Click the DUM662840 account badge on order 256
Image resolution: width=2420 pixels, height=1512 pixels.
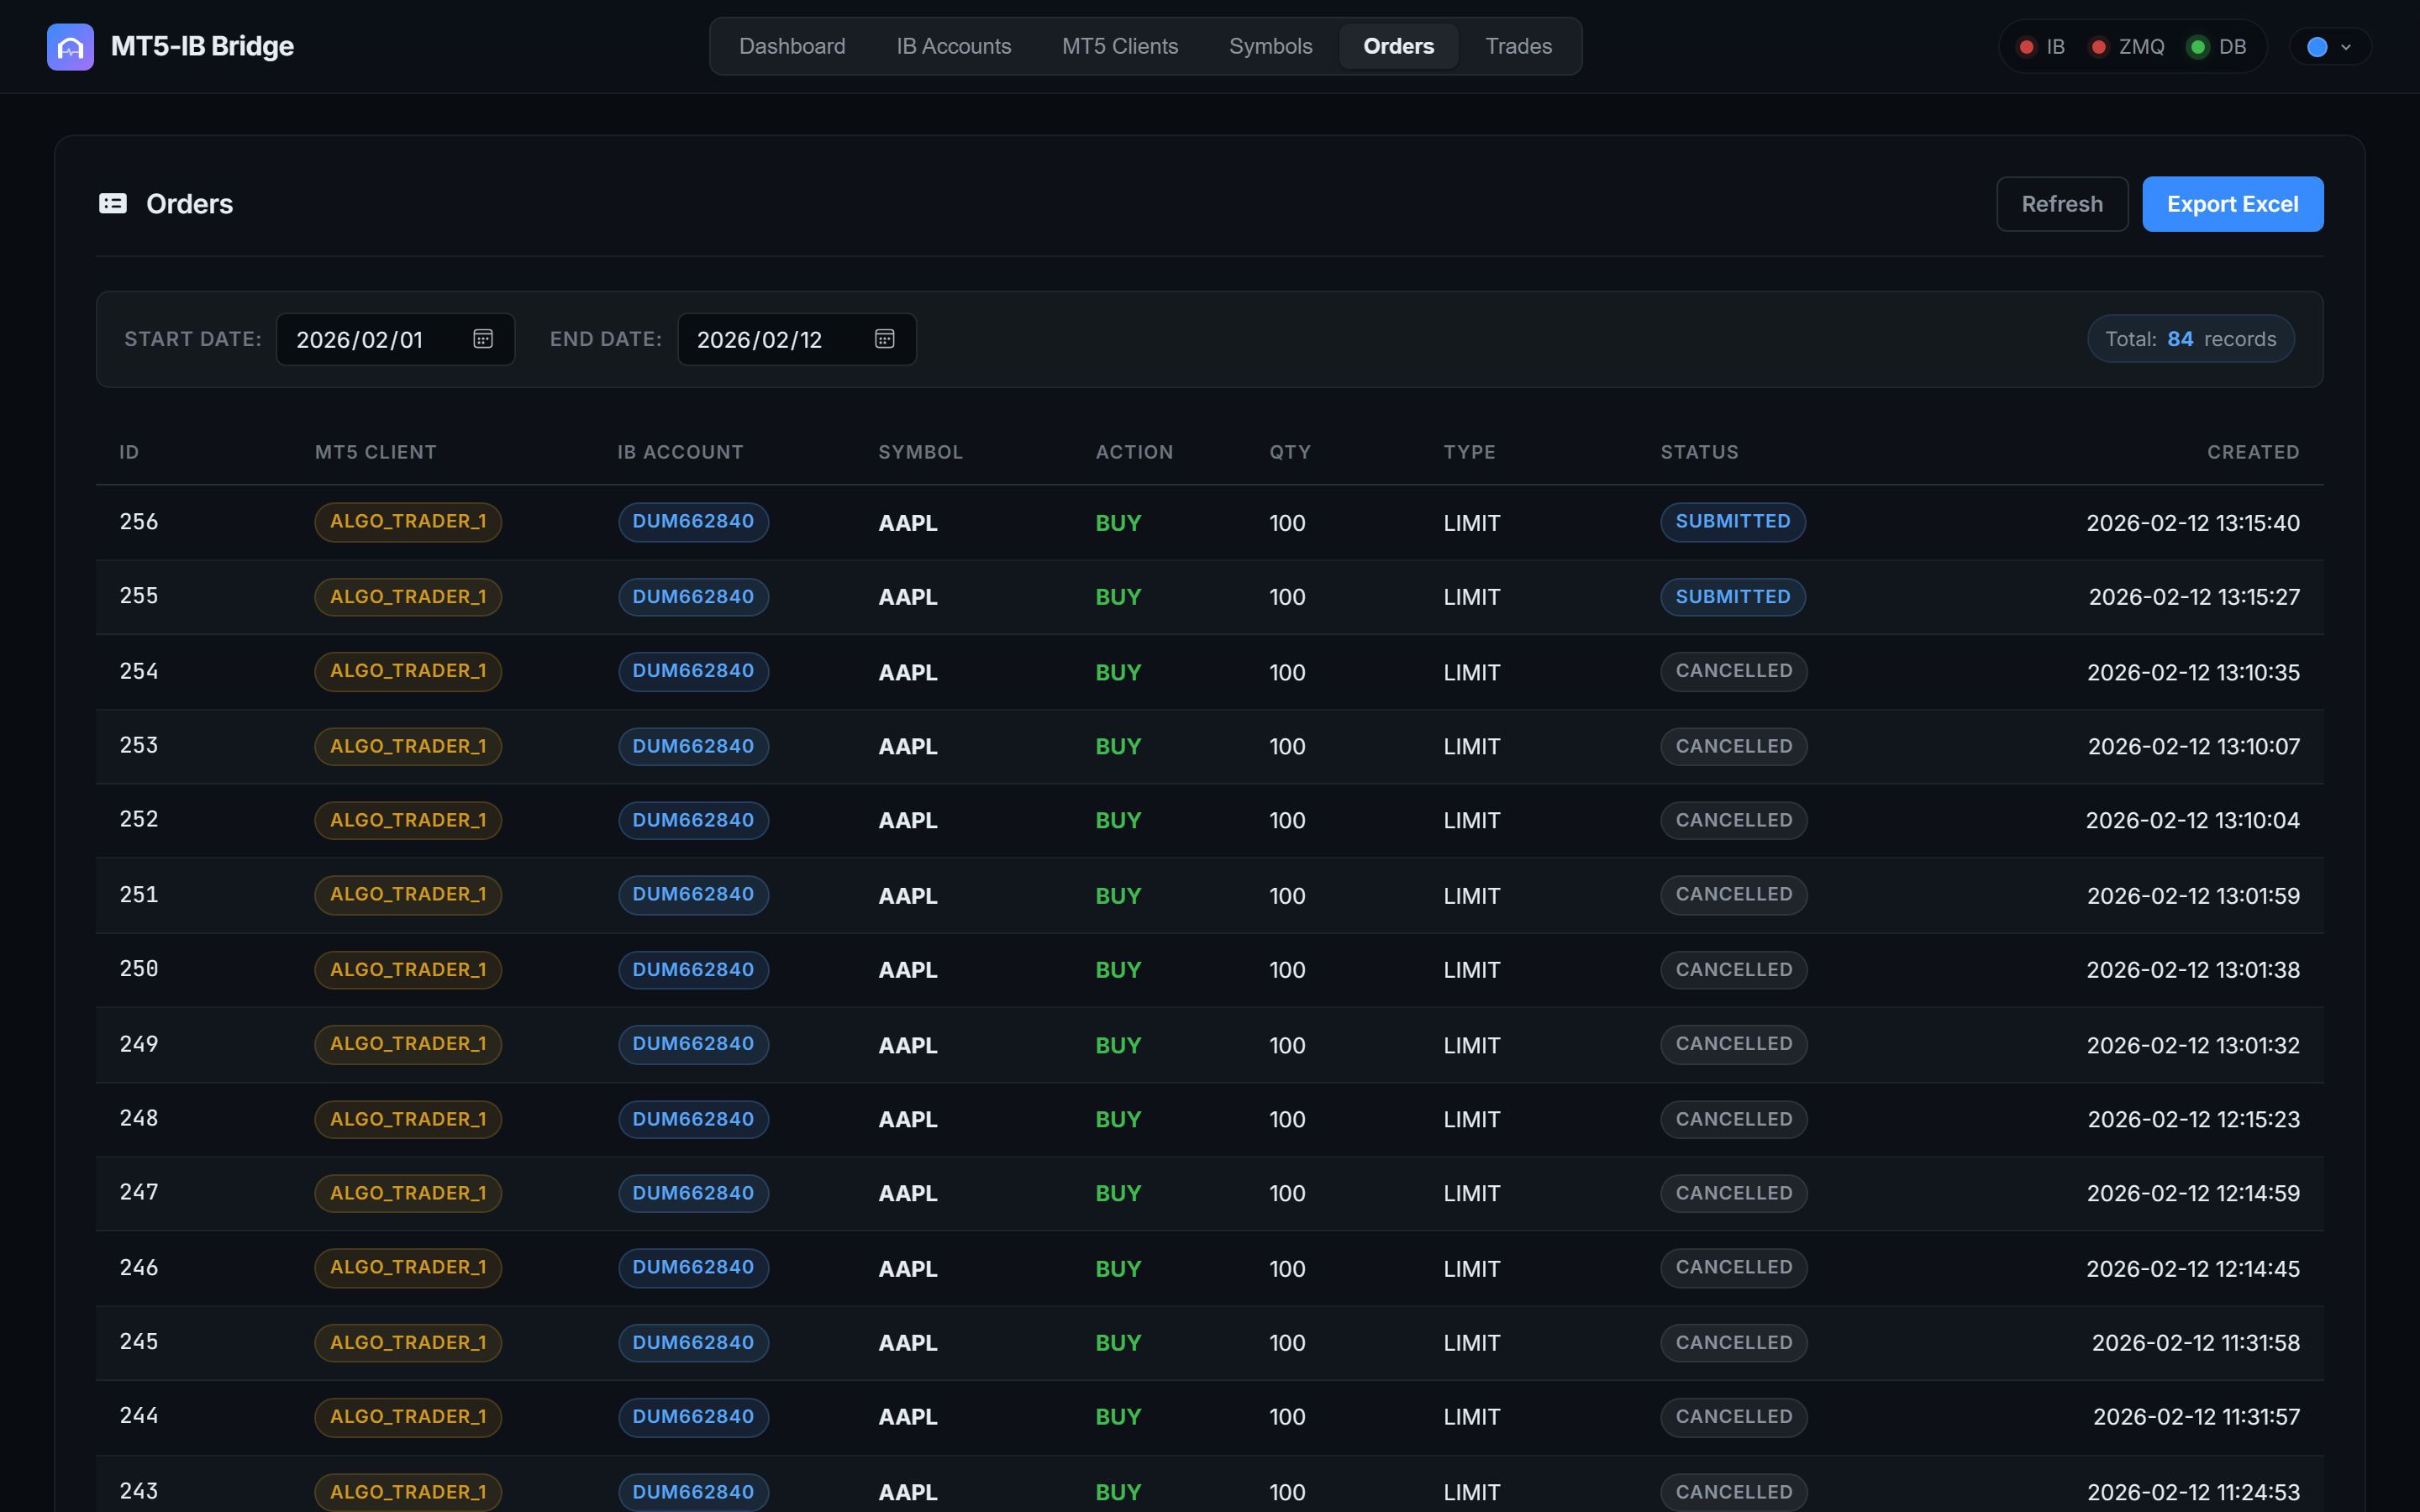[x=693, y=521]
